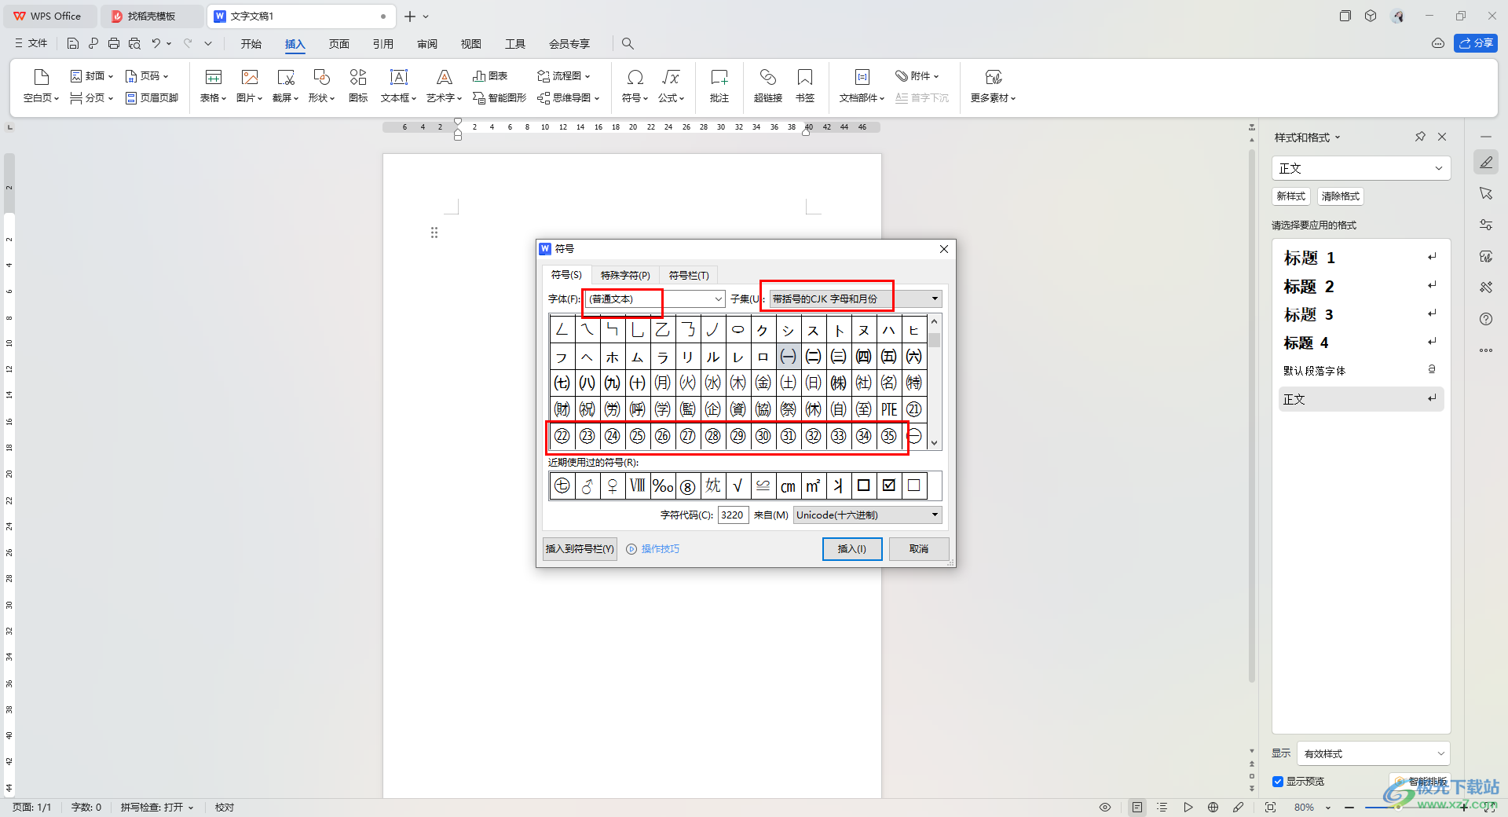The image size is (1508, 817).
Task: Toggle 拼写检查 in status bar
Action: (x=156, y=808)
